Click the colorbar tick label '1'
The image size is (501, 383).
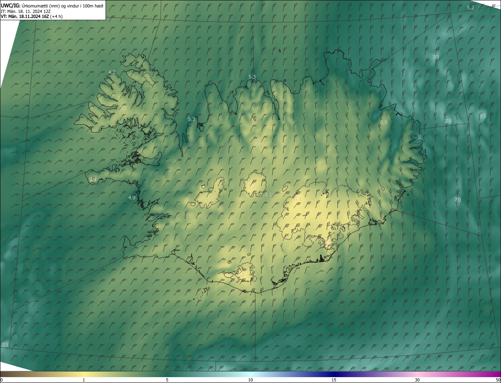click(84, 380)
